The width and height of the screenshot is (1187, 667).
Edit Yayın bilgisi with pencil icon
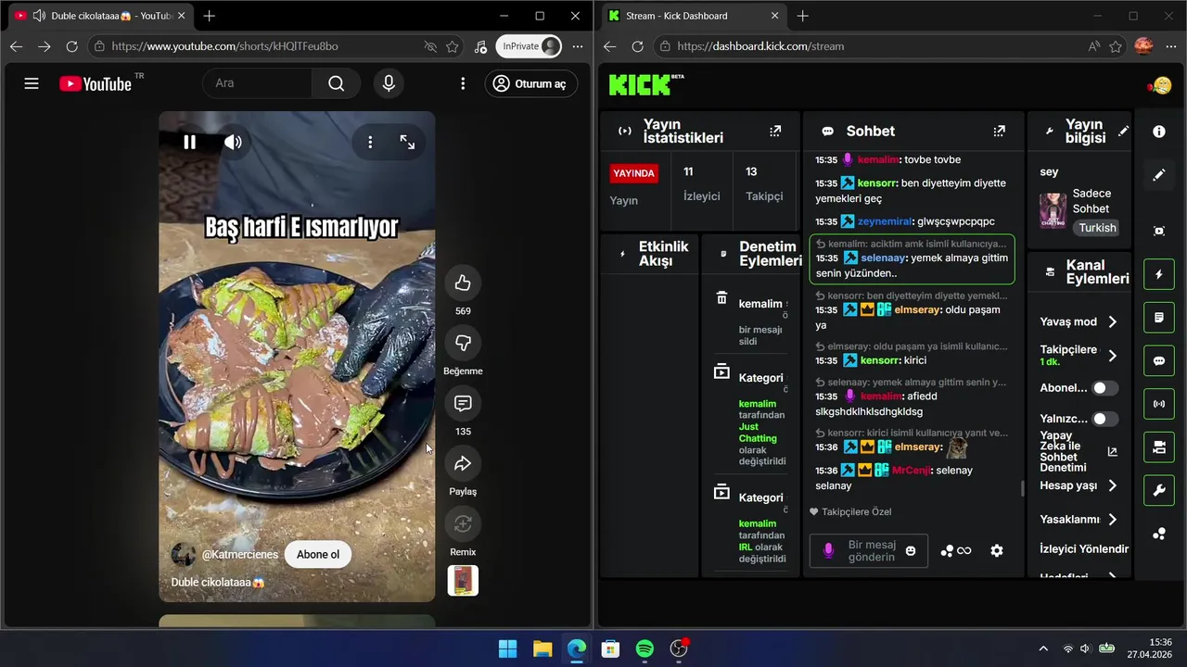(1123, 132)
